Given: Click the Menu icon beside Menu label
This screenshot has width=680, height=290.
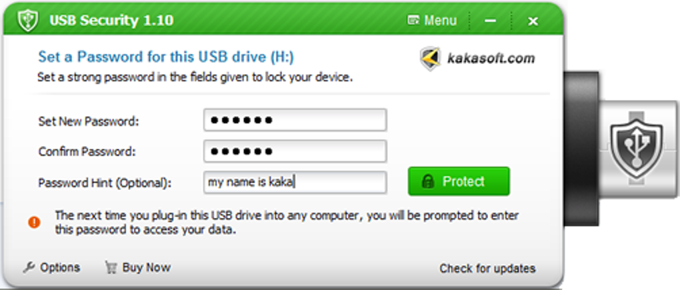Looking at the screenshot, I should (413, 21).
